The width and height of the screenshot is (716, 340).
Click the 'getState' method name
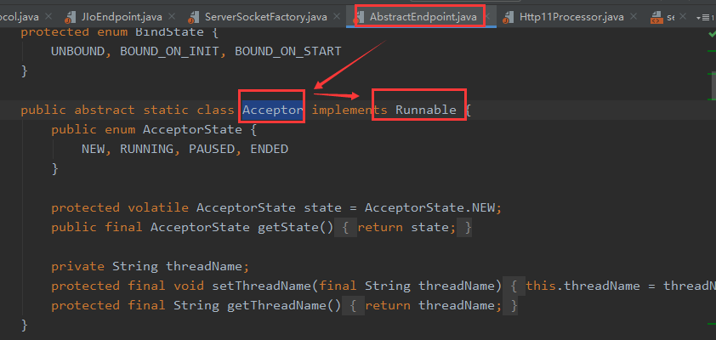(x=287, y=227)
